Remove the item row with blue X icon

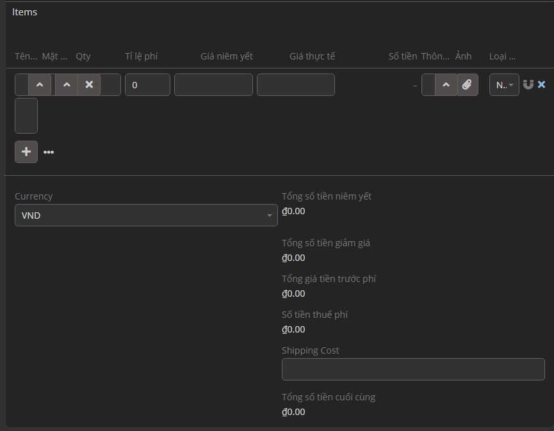542,84
